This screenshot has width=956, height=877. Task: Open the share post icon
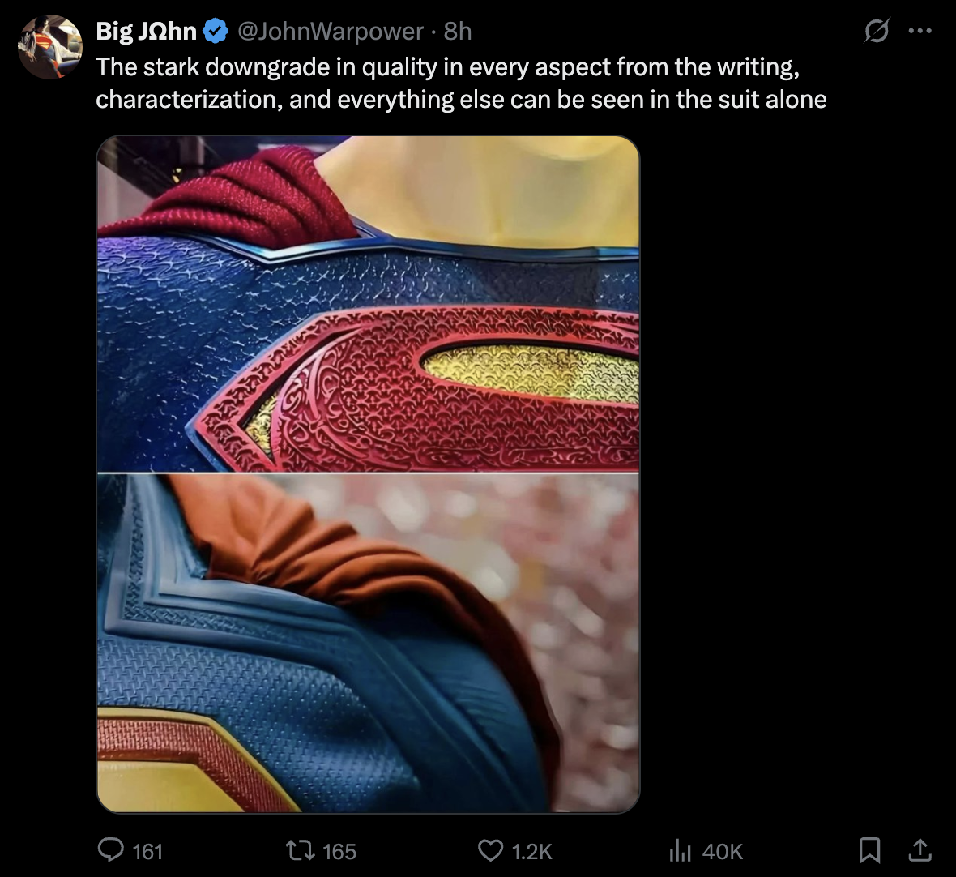click(x=920, y=850)
